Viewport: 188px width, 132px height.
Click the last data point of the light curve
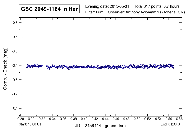pos(174,68)
